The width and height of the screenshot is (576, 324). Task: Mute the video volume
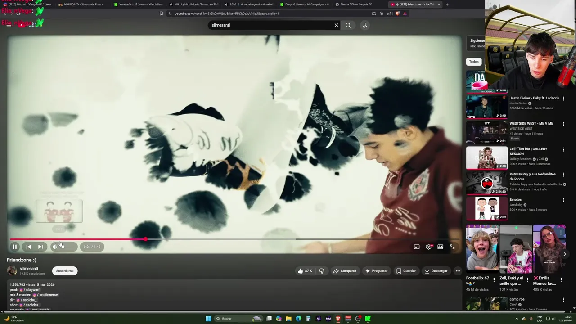pos(55,247)
